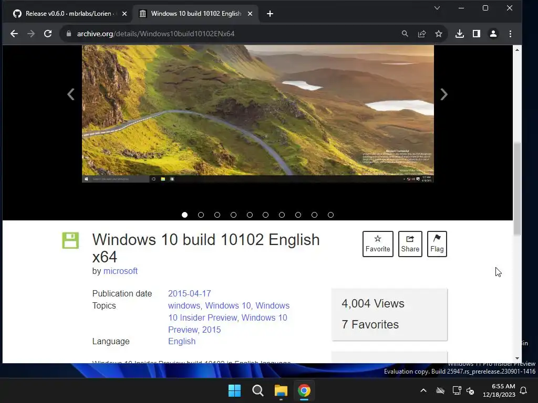538x403 pixels.
Task: Click the OneDrive cloud tray icon
Action: pos(440,390)
